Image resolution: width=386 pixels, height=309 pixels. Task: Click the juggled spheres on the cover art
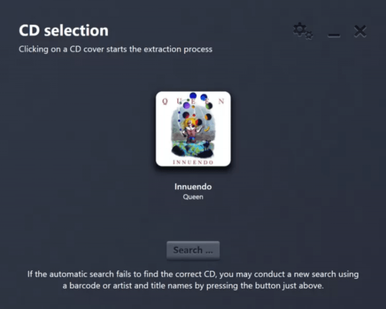[195, 104]
